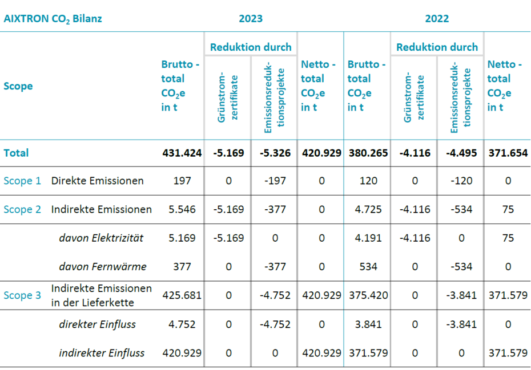
Task: Click the 'AIXTRON CO2 Bilanz' table title
Action: (x=53, y=19)
